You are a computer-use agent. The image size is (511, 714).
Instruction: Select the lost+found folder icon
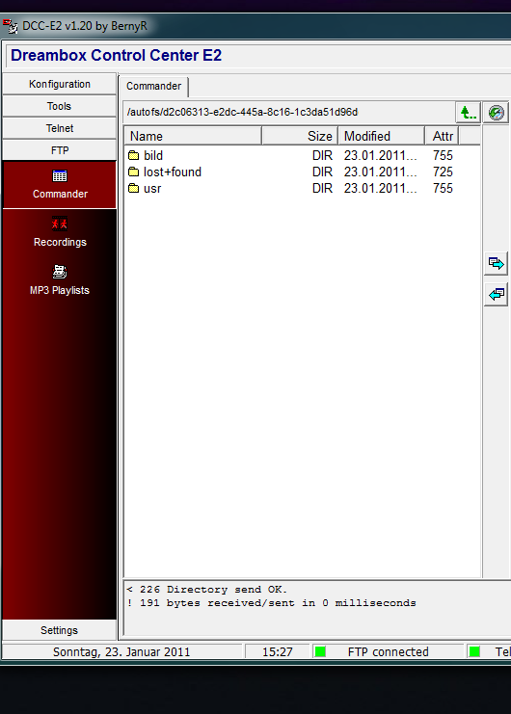click(x=133, y=172)
